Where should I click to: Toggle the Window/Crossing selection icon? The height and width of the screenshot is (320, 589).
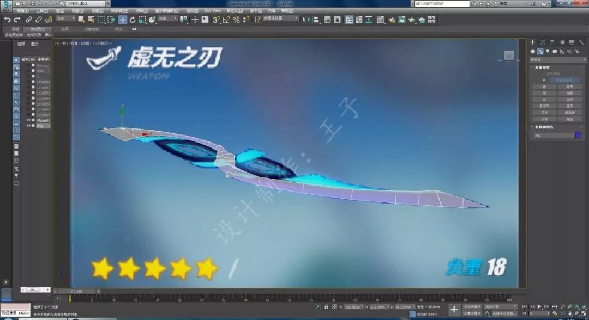point(111,20)
